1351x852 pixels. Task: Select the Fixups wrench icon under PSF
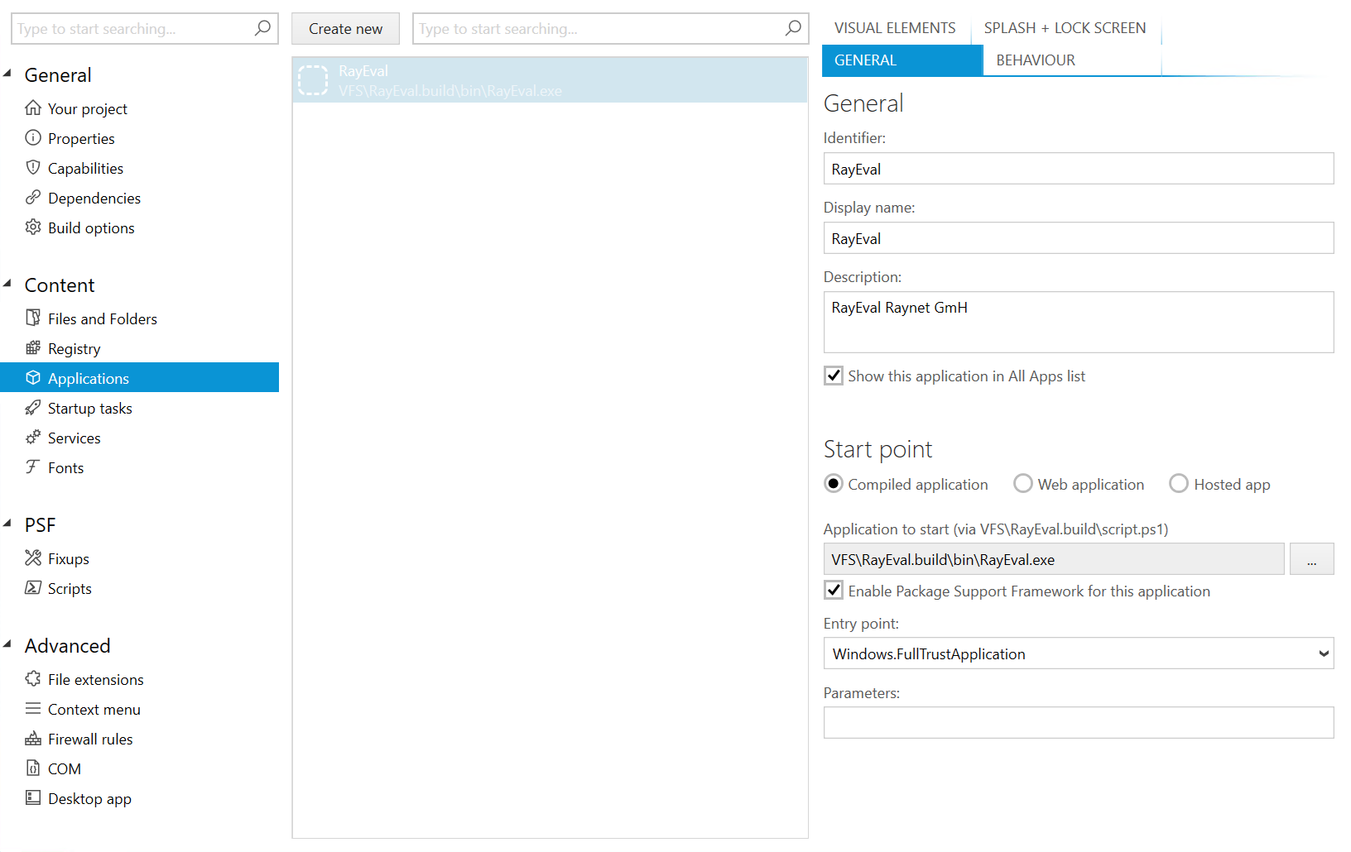click(32, 558)
